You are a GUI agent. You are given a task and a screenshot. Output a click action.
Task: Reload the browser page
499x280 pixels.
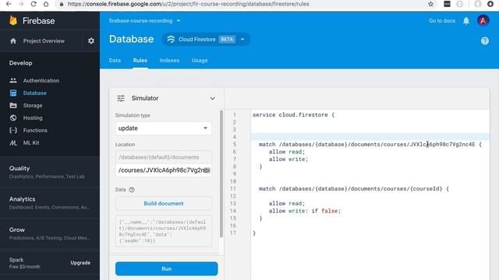[33, 4]
